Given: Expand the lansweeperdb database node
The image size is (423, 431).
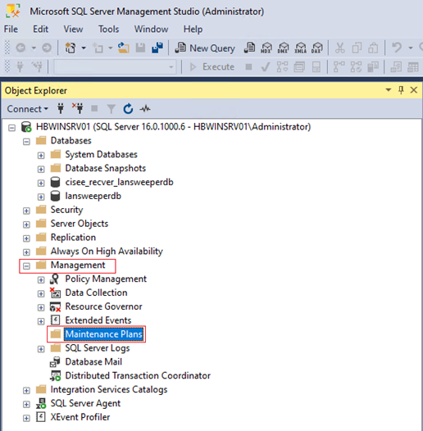Looking at the screenshot, I should [41, 197].
